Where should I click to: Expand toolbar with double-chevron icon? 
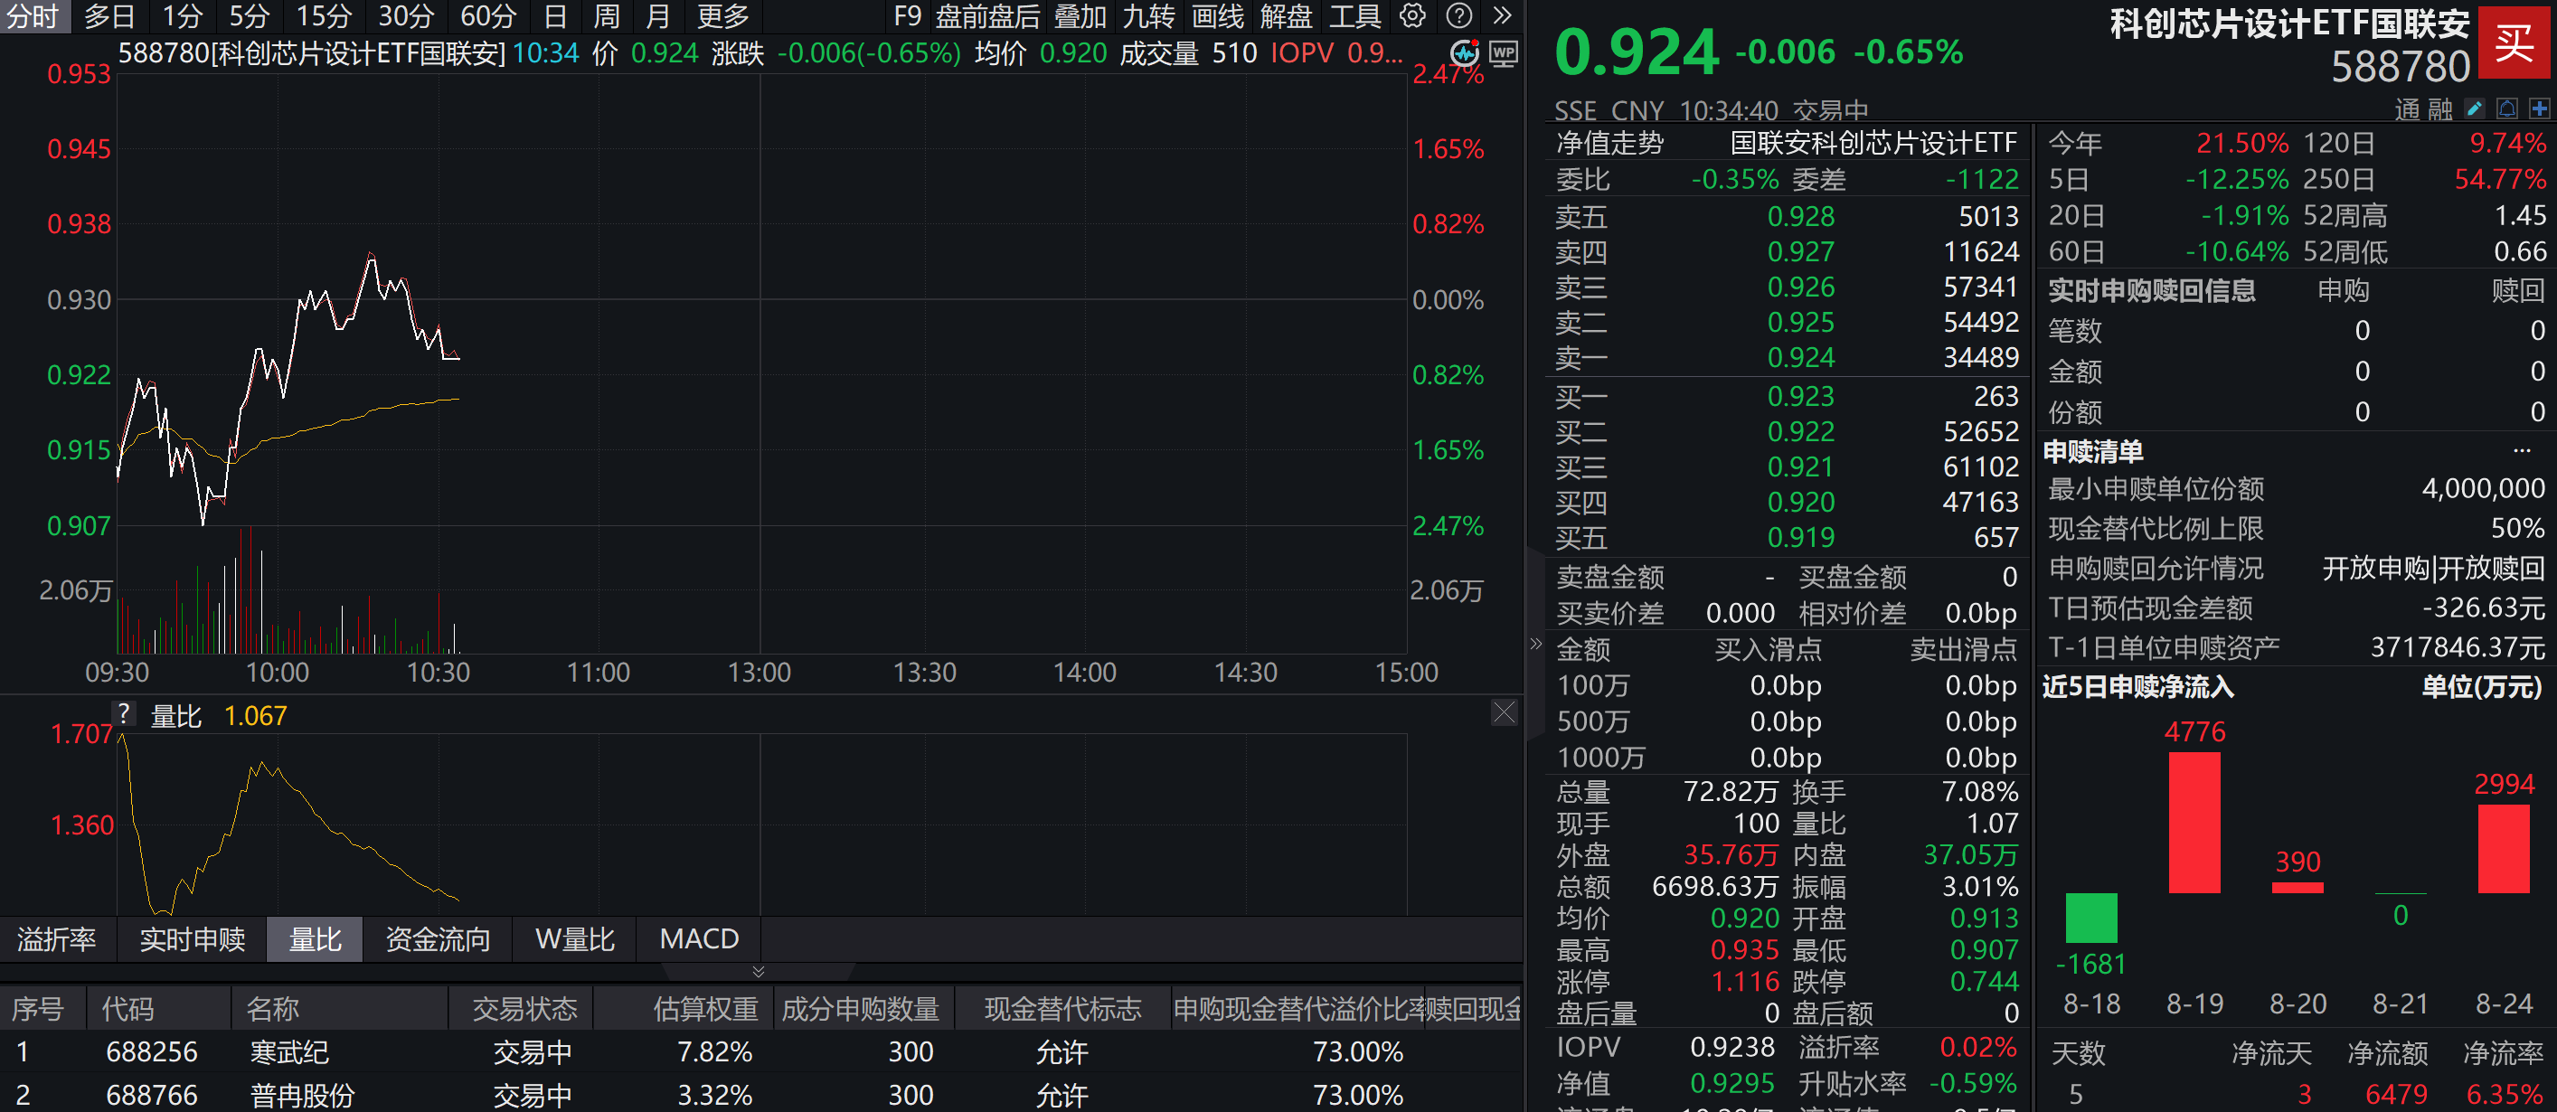click(1503, 16)
